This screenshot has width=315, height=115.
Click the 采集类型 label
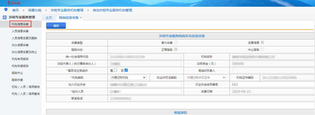click(x=77, y=43)
